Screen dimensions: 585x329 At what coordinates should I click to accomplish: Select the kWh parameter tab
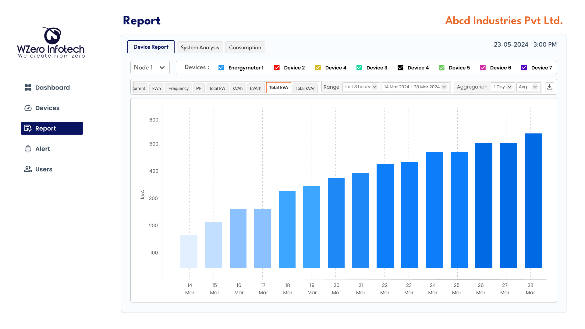coord(157,88)
